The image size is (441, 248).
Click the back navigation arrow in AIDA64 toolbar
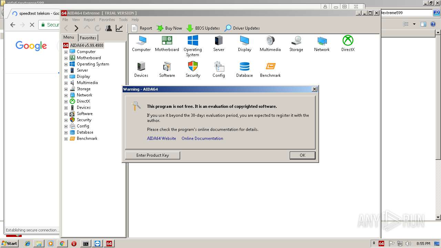pos(66,28)
